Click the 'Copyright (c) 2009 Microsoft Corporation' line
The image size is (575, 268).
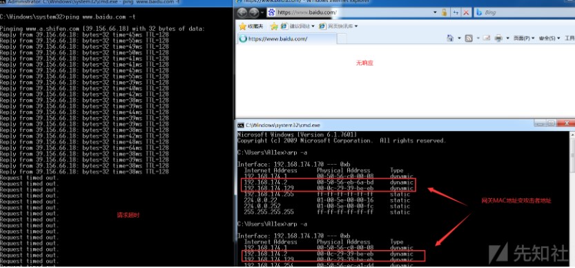click(x=341, y=141)
